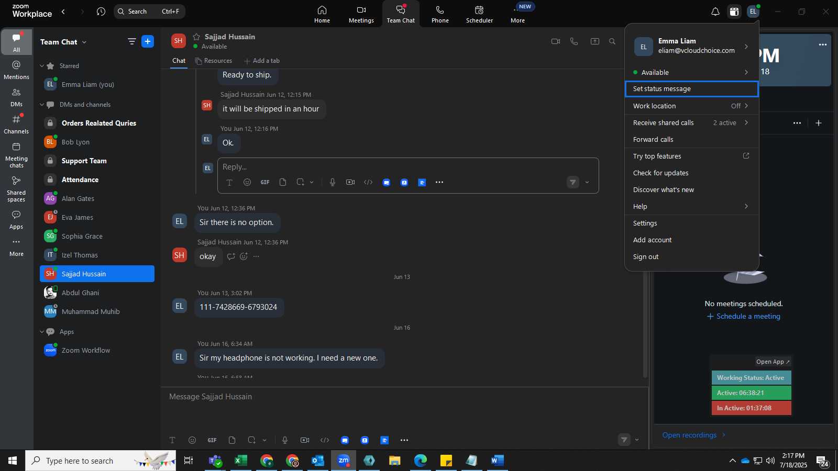The height and width of the screenshot is (471, 838).
Task: Click the search icon in chat header
Action: pos(612,41)
